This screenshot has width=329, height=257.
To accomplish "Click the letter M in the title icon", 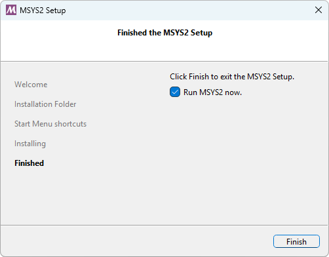I will pos(11,10).
